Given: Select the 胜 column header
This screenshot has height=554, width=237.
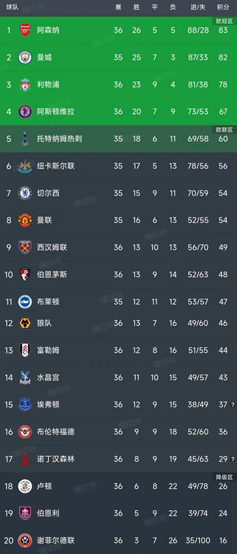Looking at the screenshot, I should pyautogui.click(x=137, y=7).
